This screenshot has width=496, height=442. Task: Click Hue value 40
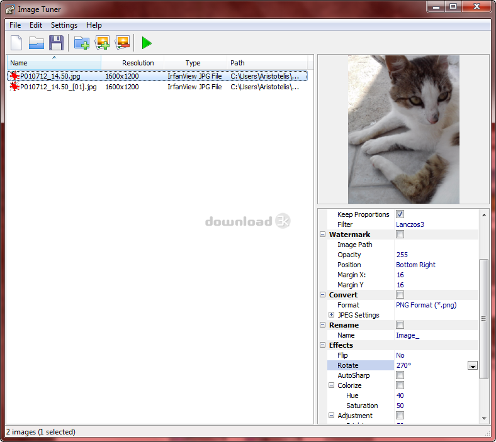(400, 395)
